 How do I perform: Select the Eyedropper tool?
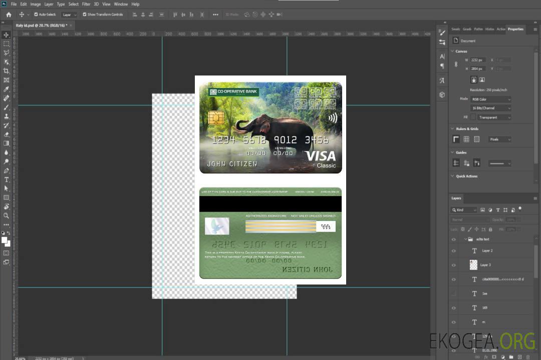6,89
